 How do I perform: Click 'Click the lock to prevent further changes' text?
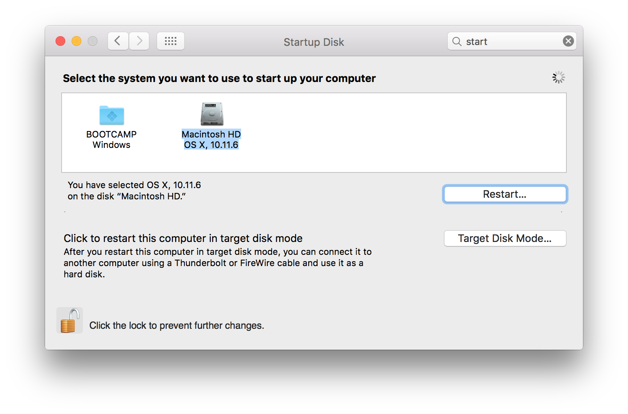pyautogui.click(x=177, y=326)
